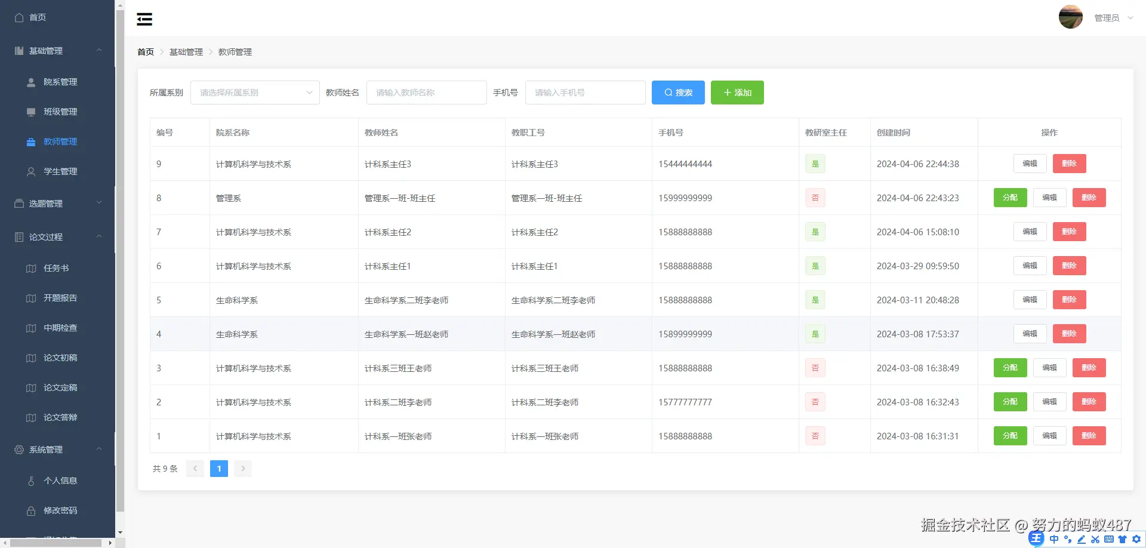This screenshot has width=1146, height=548.
Task: Click the 修改密码 lock icon
Action: click(31, 510)
